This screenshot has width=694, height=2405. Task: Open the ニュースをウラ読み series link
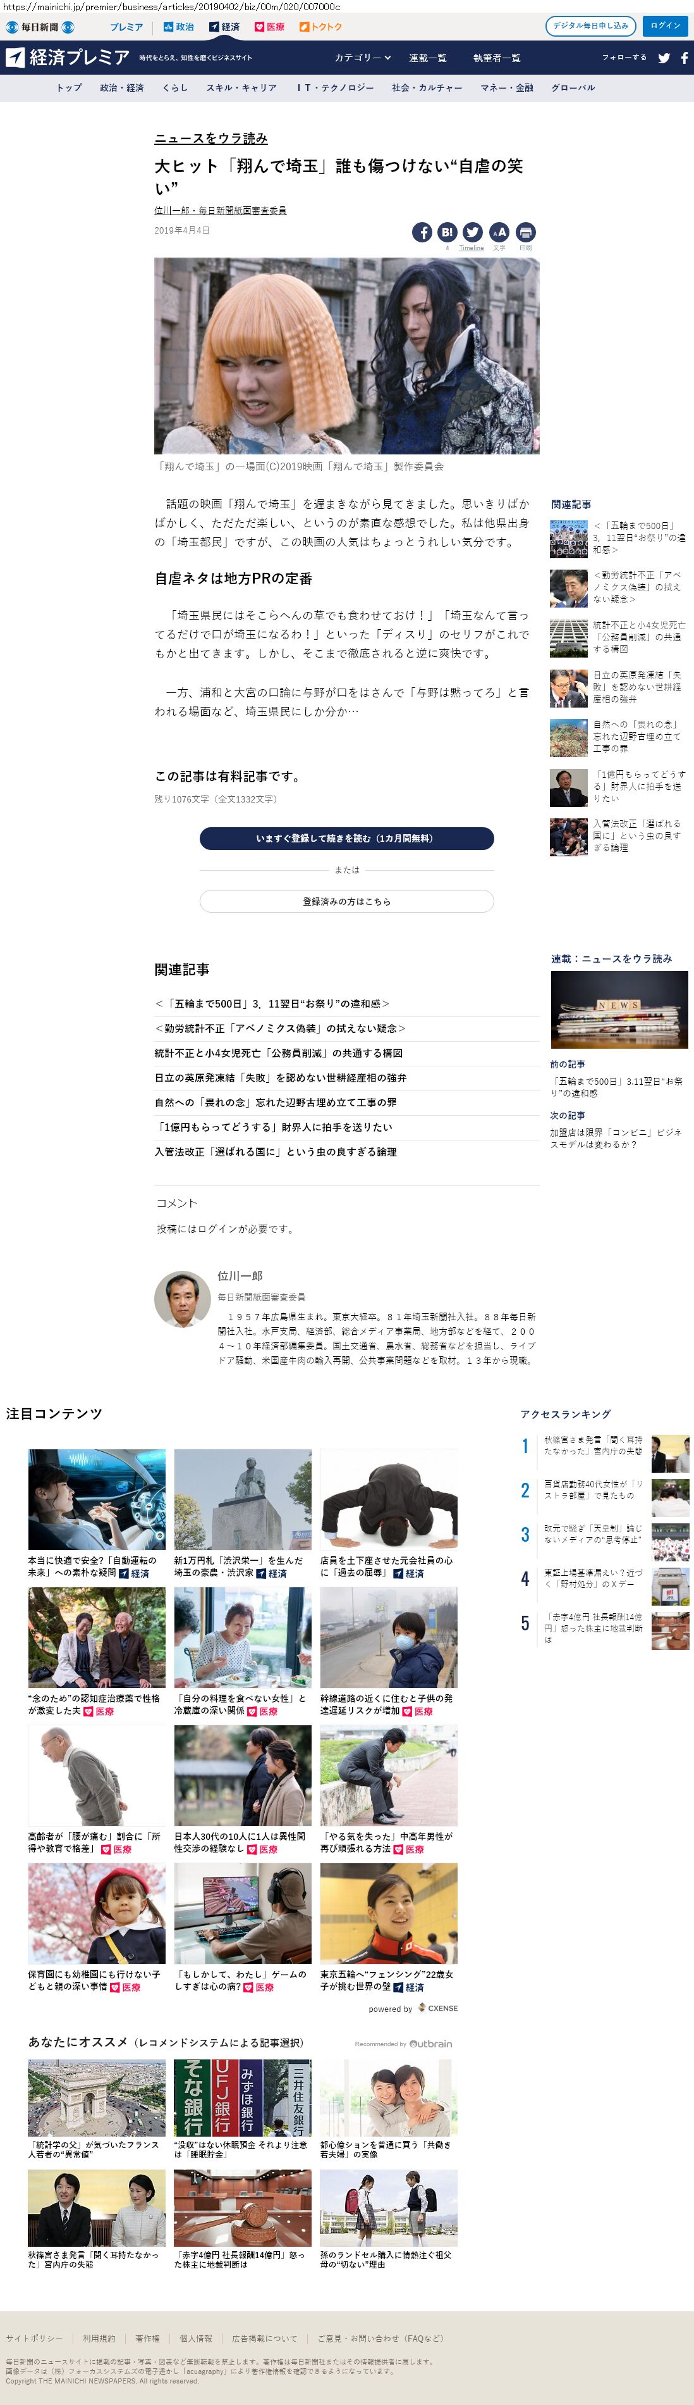211,138
